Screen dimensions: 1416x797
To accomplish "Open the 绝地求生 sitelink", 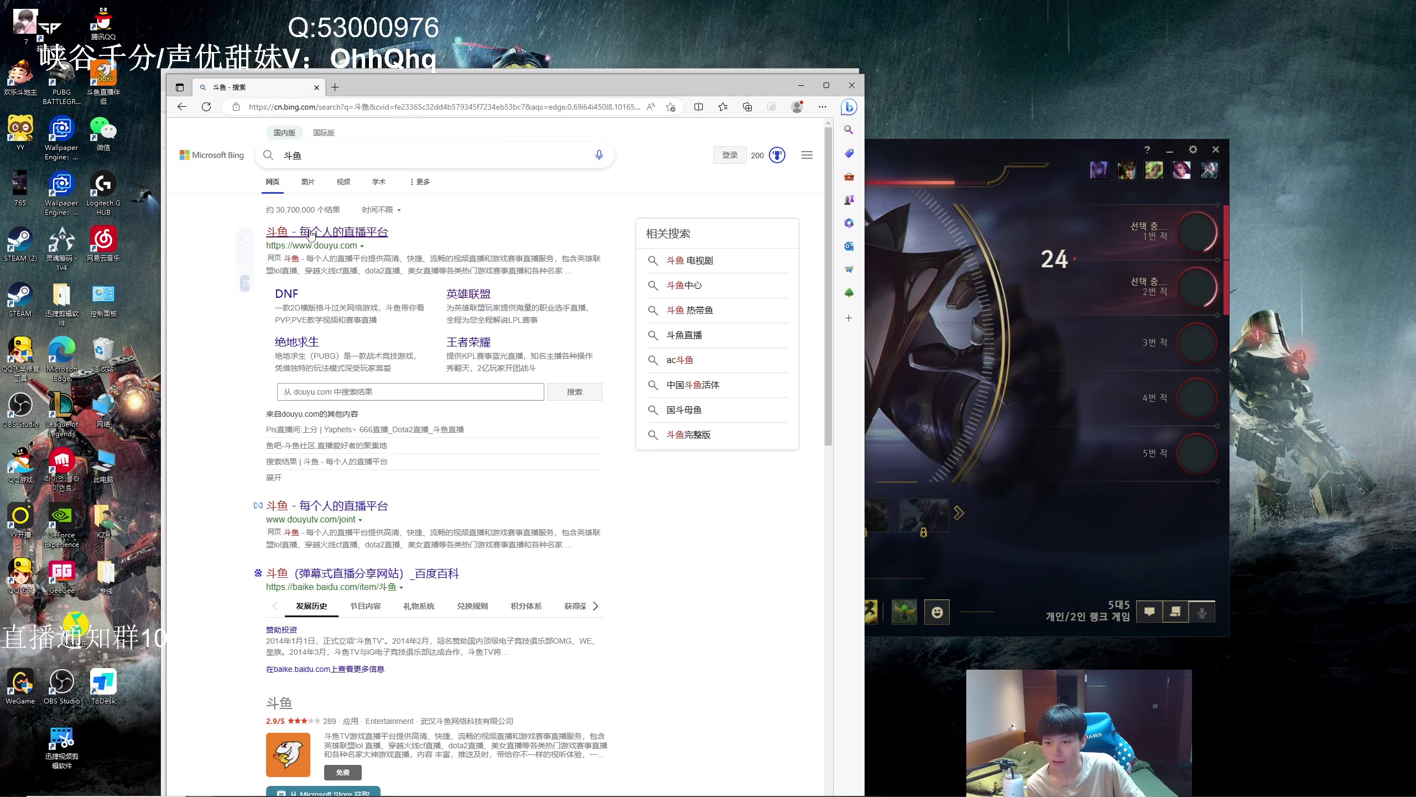I will [x=297, y=342].
